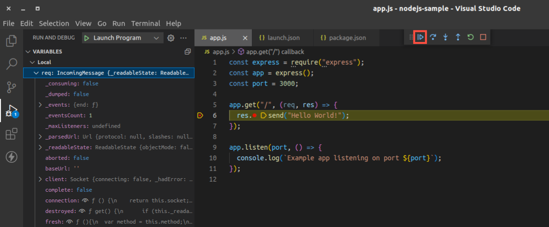Click the require("express") code line
The image size is (549, 227).
pyautogui.click(x=297, y=62)
